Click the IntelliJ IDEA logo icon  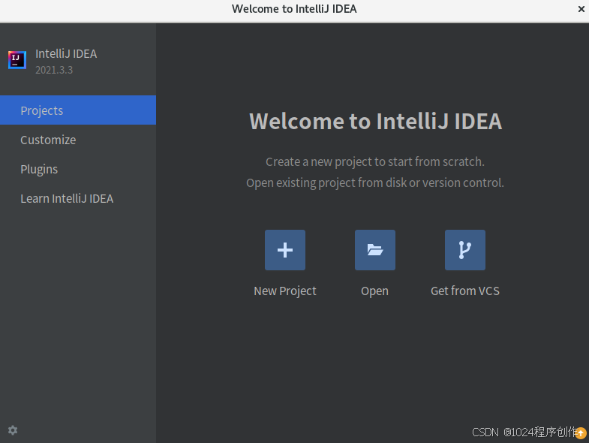(17, 60)
